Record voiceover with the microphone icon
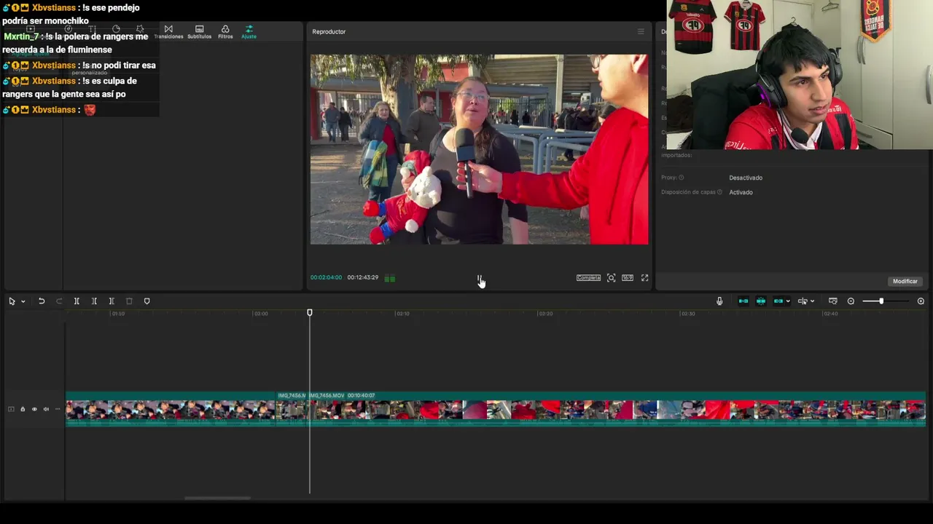This screenshot has height=524, width=933. tap(719, 301)
